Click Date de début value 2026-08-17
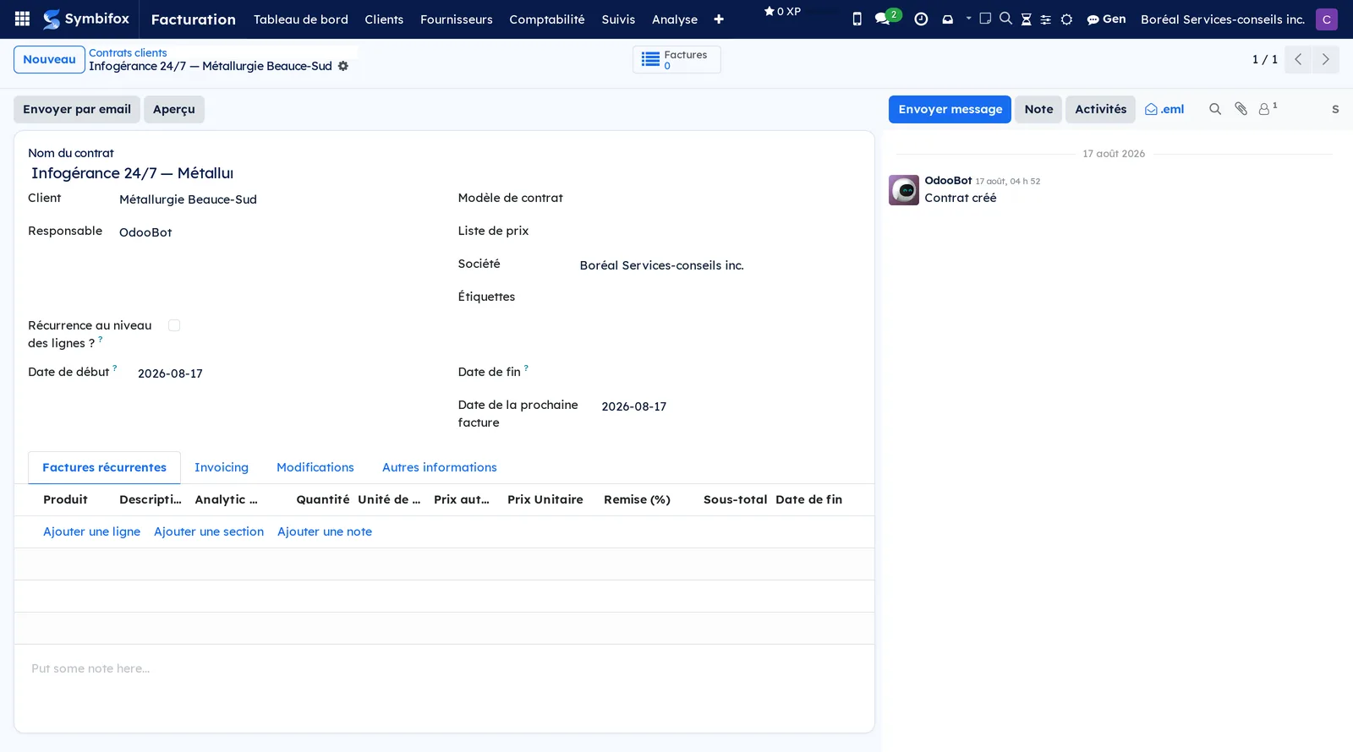1353x752 pixels. tap(170, 373)
